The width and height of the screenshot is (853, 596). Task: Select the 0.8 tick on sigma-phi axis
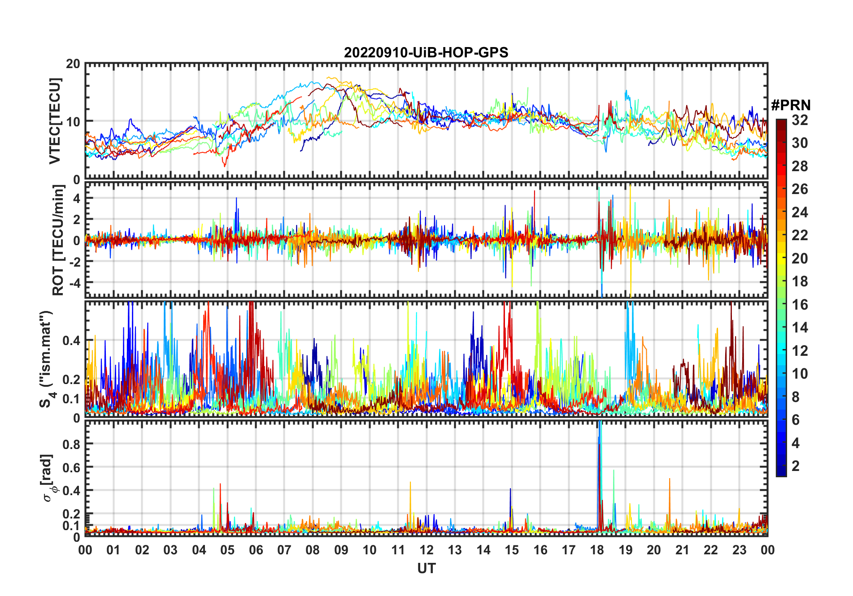(x=71, y=444)
